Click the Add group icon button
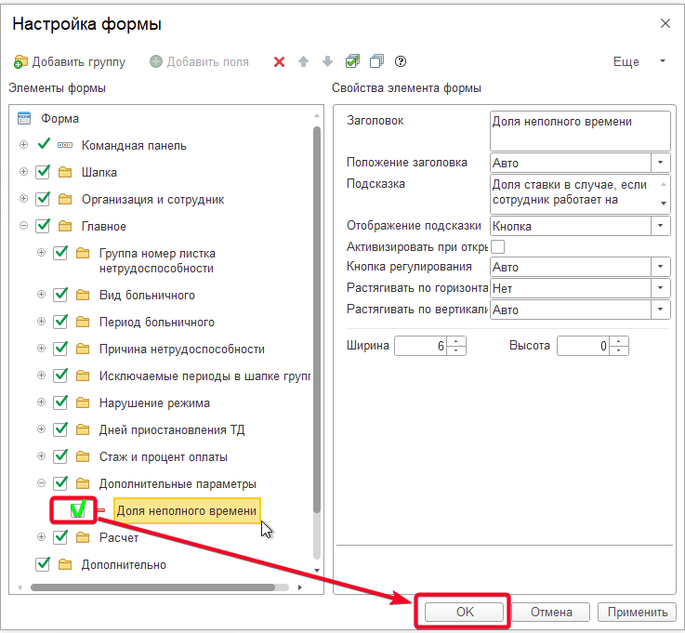 coord(70,61)
